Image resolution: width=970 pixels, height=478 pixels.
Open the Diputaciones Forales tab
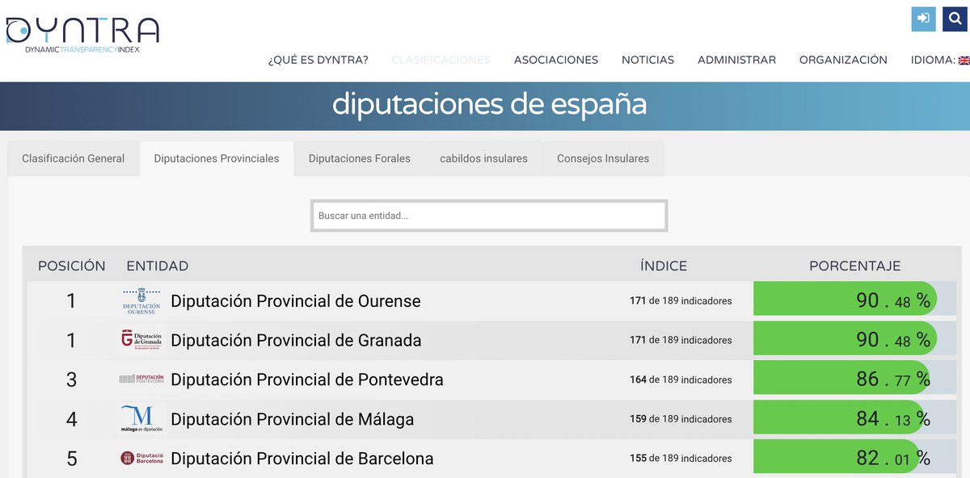click(x=358, y=158)
